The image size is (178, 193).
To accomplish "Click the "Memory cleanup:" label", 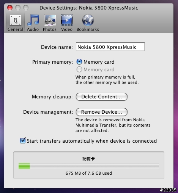I will click(x=52, y=97).
